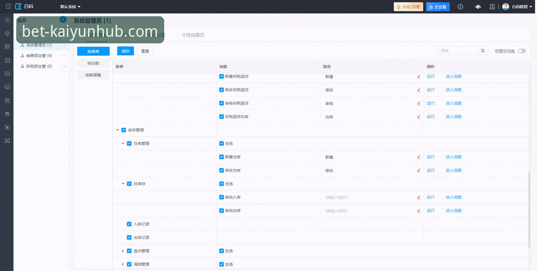Uncheck the 总库存 menu checkbox
Screen dimensions: 537x271
coord(129,184)
